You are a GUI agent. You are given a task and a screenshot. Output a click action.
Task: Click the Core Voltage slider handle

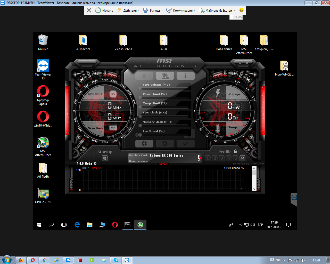(140, 89)
